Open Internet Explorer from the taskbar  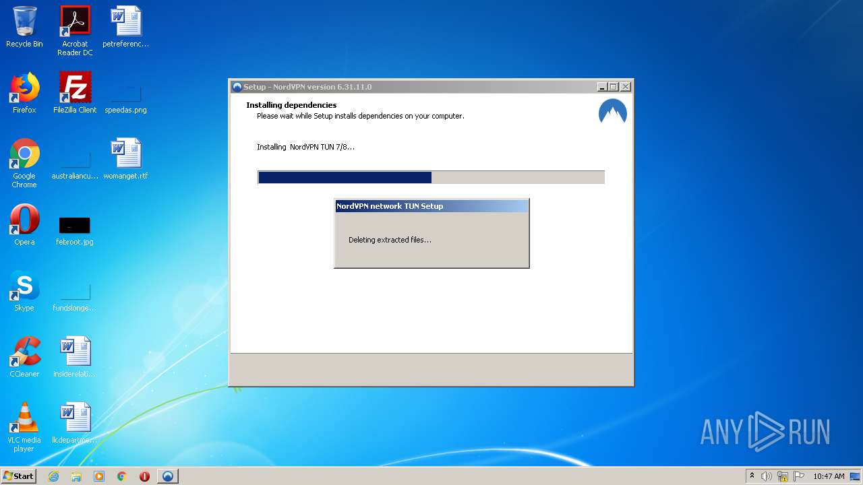pyautogui.click(x=53, y=476)
